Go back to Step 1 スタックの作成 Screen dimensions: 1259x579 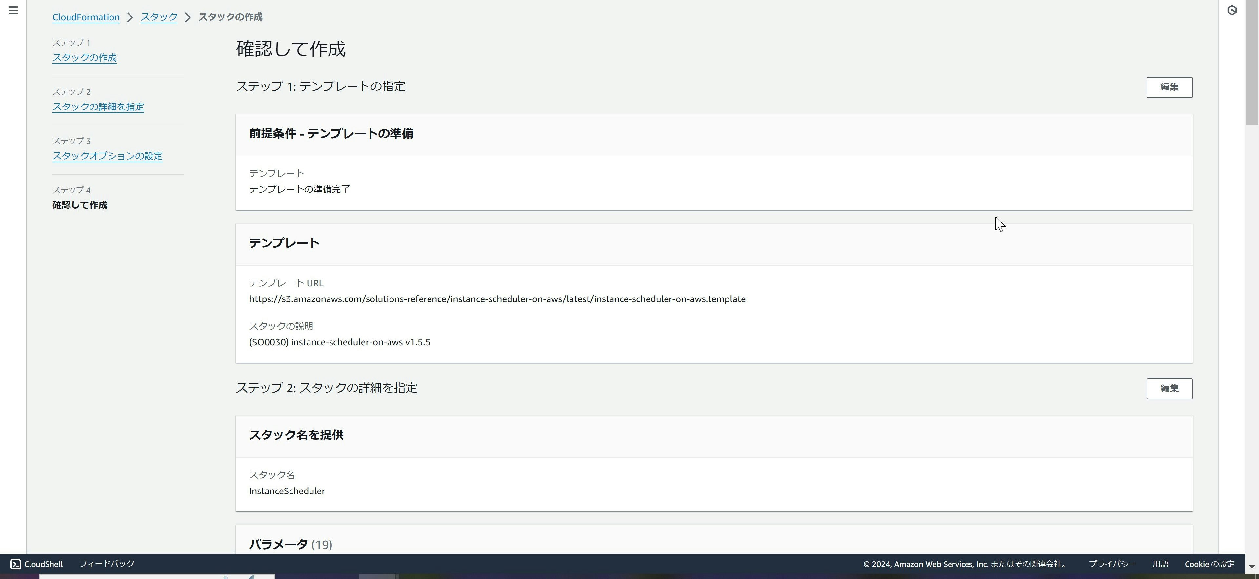point(85,58)
